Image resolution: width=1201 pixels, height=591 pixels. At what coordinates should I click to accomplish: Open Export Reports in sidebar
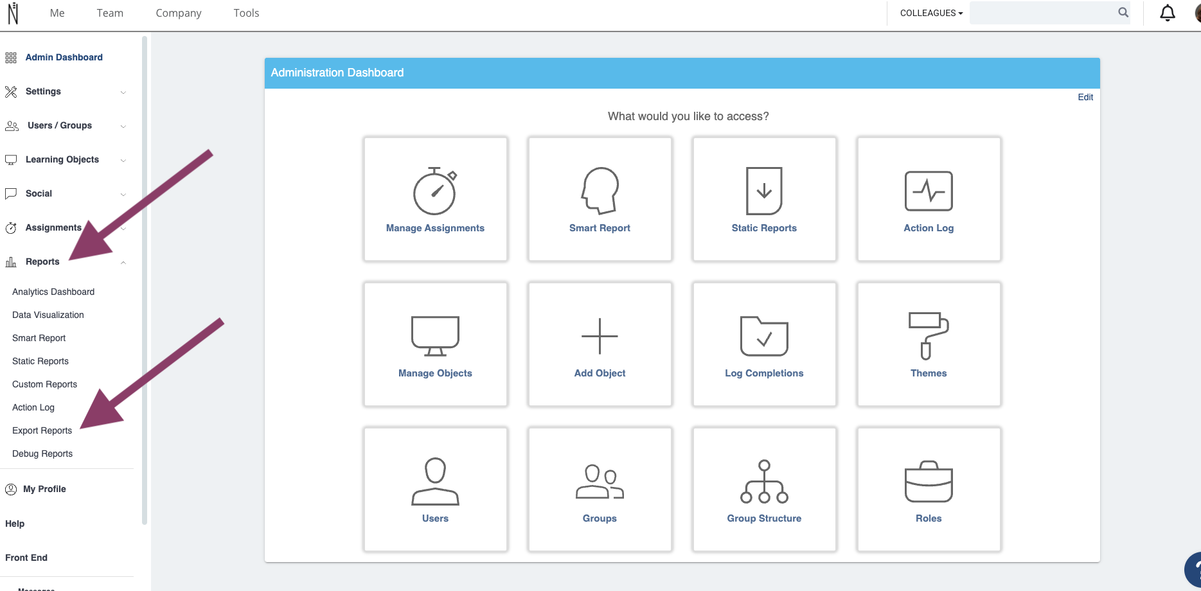(42, 430)
